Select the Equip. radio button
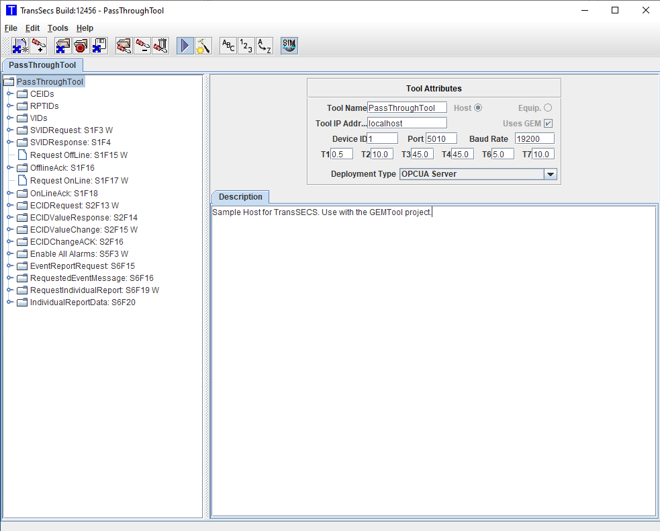Image resolution: width=660 pixels, height=531 pixels. click(x=548, y=108)
